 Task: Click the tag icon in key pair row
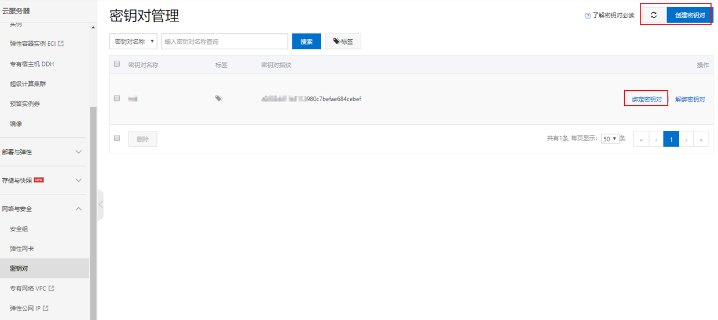tap(219, 99)
